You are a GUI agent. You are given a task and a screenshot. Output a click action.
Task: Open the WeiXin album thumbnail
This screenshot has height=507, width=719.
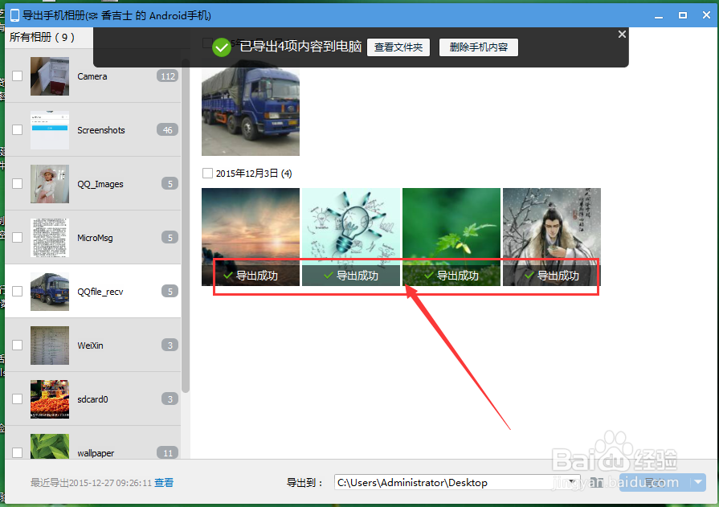(x=50, y=345)
